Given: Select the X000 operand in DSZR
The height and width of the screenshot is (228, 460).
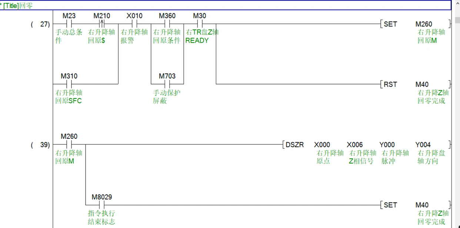Looking at the screenshot, I should click(322, 145).
